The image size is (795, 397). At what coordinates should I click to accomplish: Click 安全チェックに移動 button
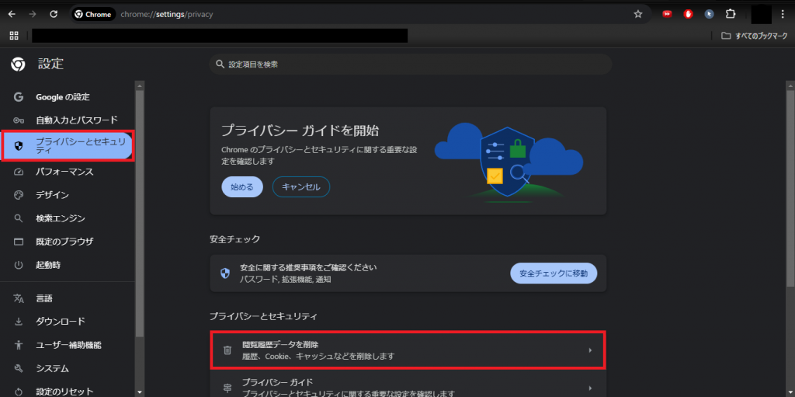(x=554, y=273)
